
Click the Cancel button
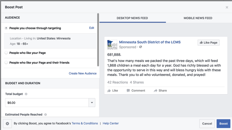(207, 123)
